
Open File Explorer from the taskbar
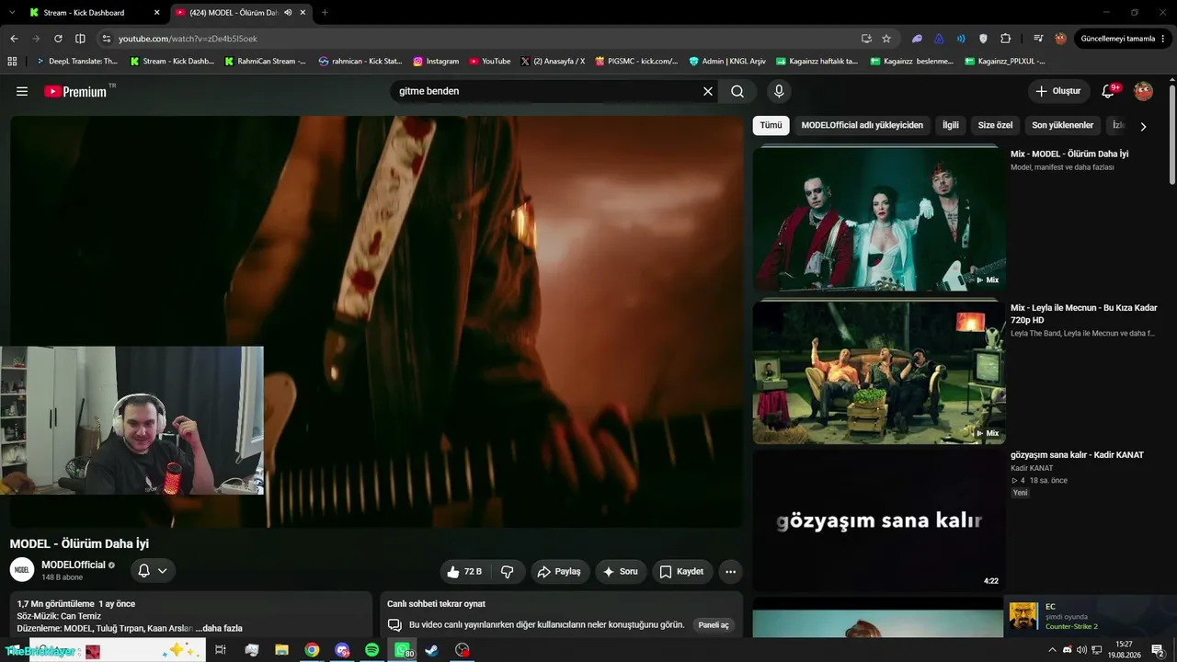click(x=282, y=650)
